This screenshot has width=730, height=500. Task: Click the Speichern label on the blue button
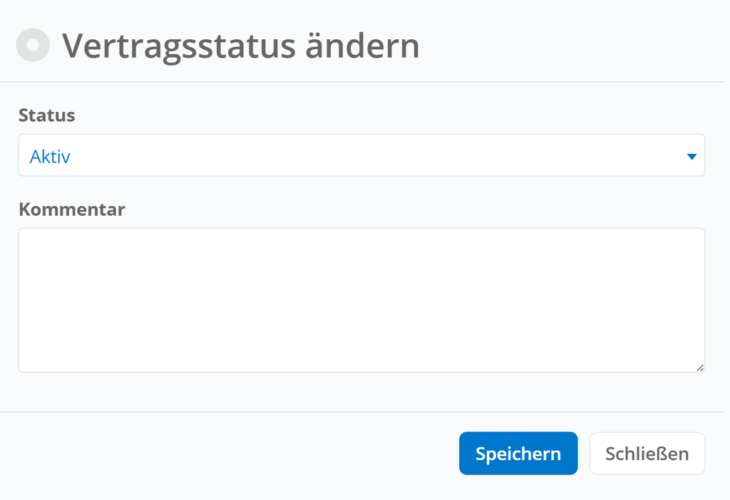pos(518,454)
